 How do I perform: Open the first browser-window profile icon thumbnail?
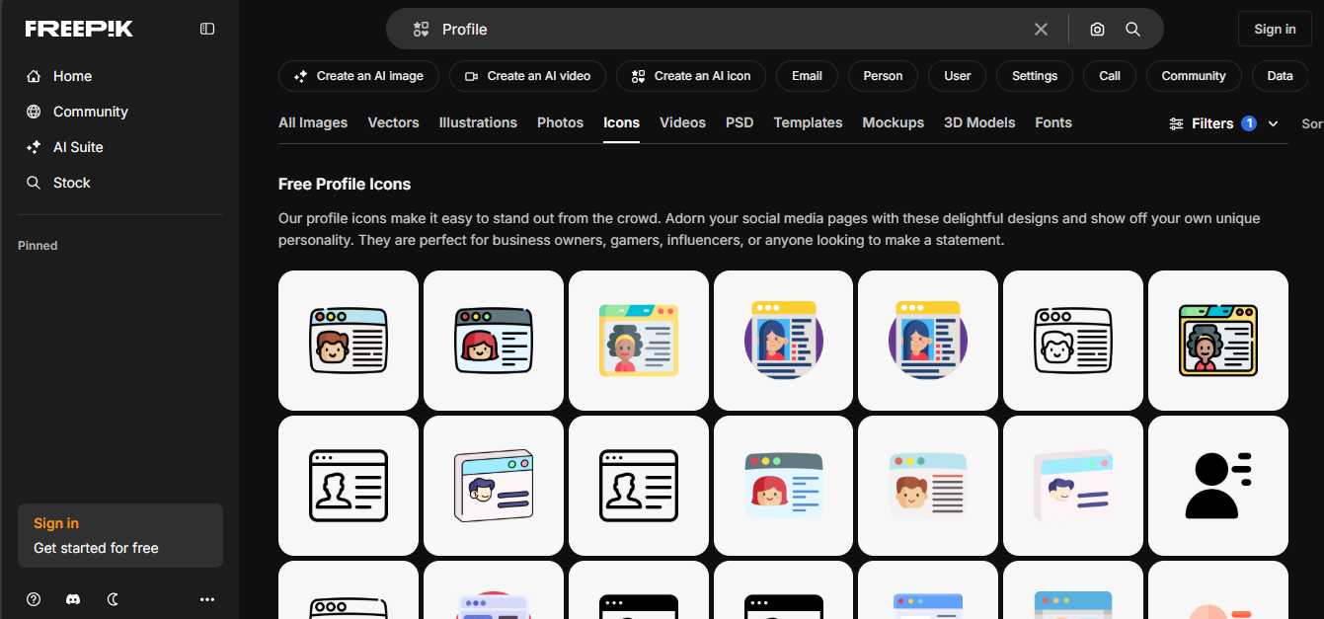(348, 340)
